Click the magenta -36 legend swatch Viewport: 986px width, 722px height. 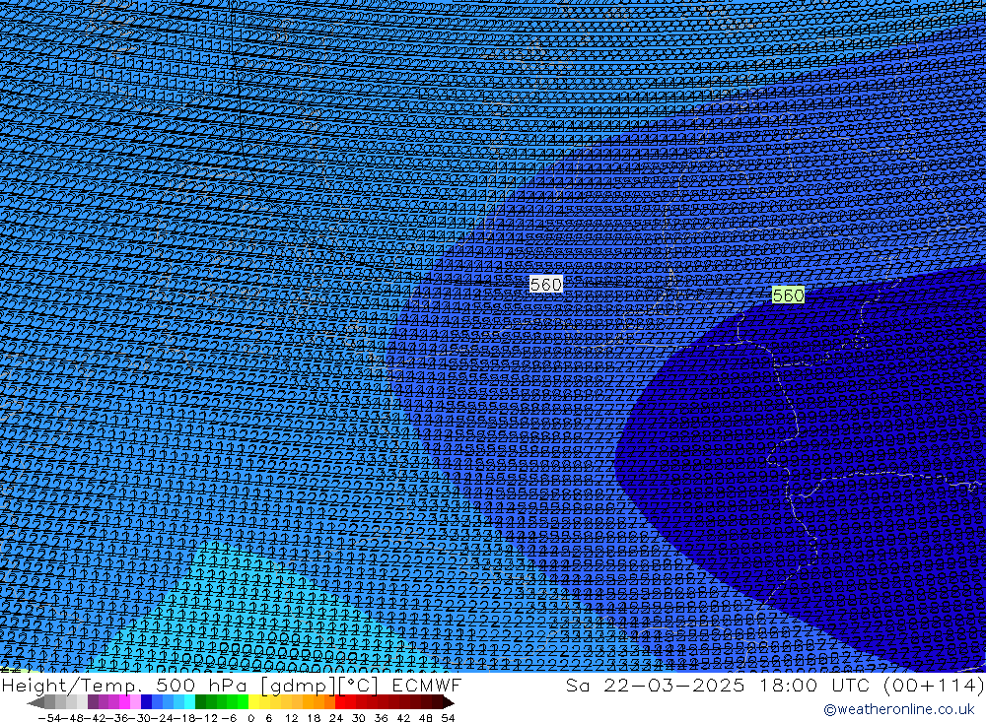click(124, 701)
